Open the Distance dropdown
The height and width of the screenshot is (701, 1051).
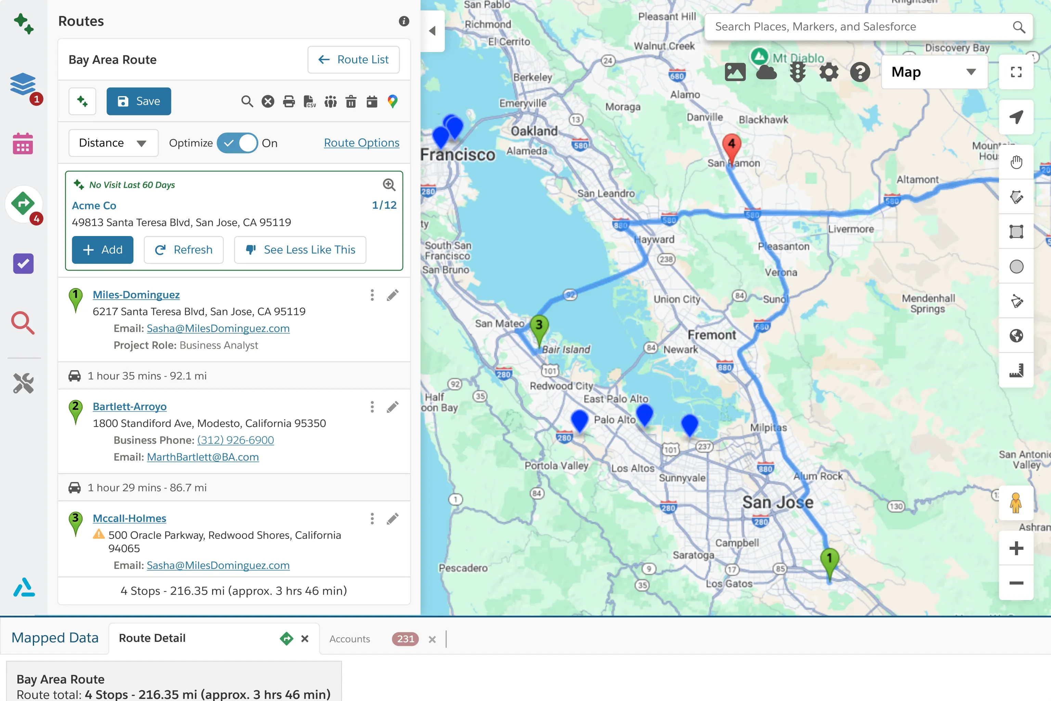coord(113,143)
